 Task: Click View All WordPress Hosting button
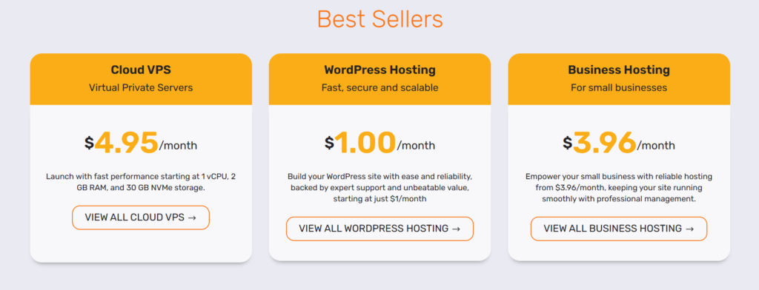(379, 229)
